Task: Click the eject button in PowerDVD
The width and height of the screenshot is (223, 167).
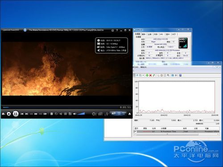Action: pyautogui.click(x=129, y=114)
